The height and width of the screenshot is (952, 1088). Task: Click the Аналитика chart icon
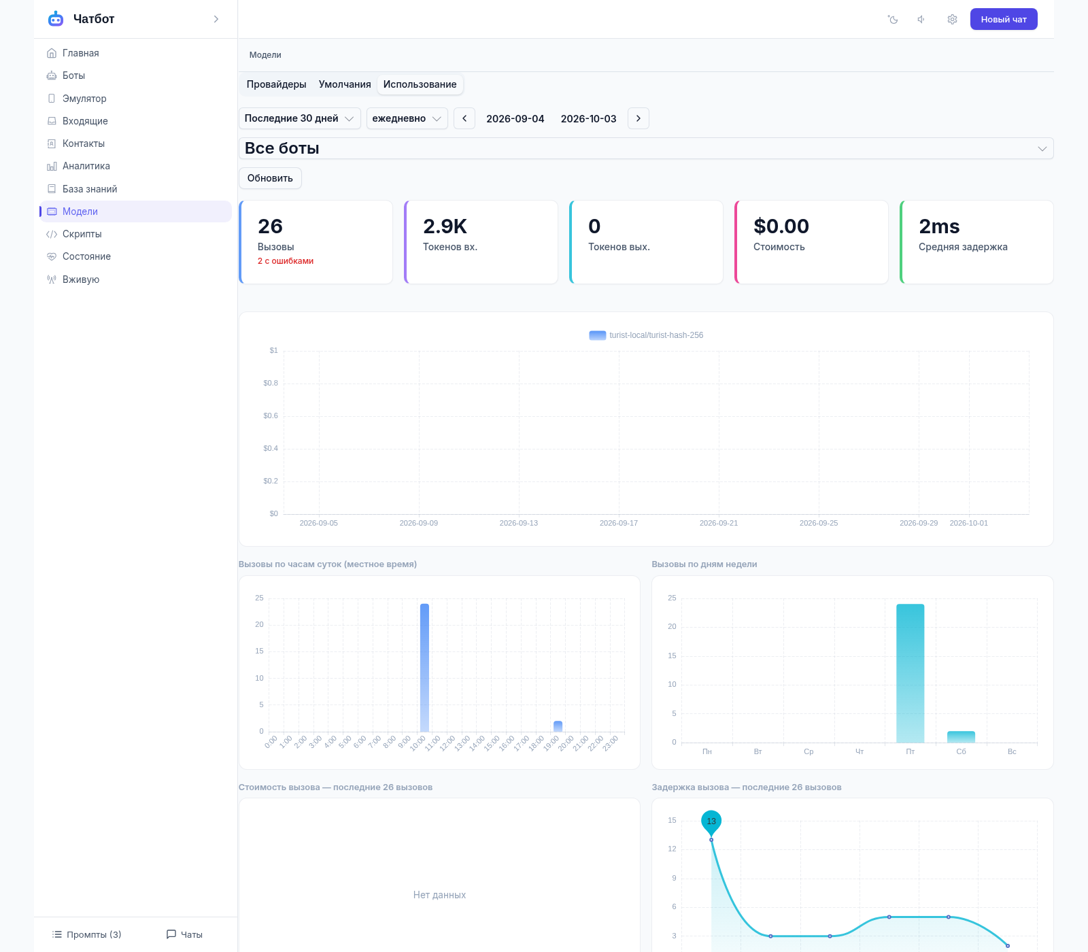point(52,166)
